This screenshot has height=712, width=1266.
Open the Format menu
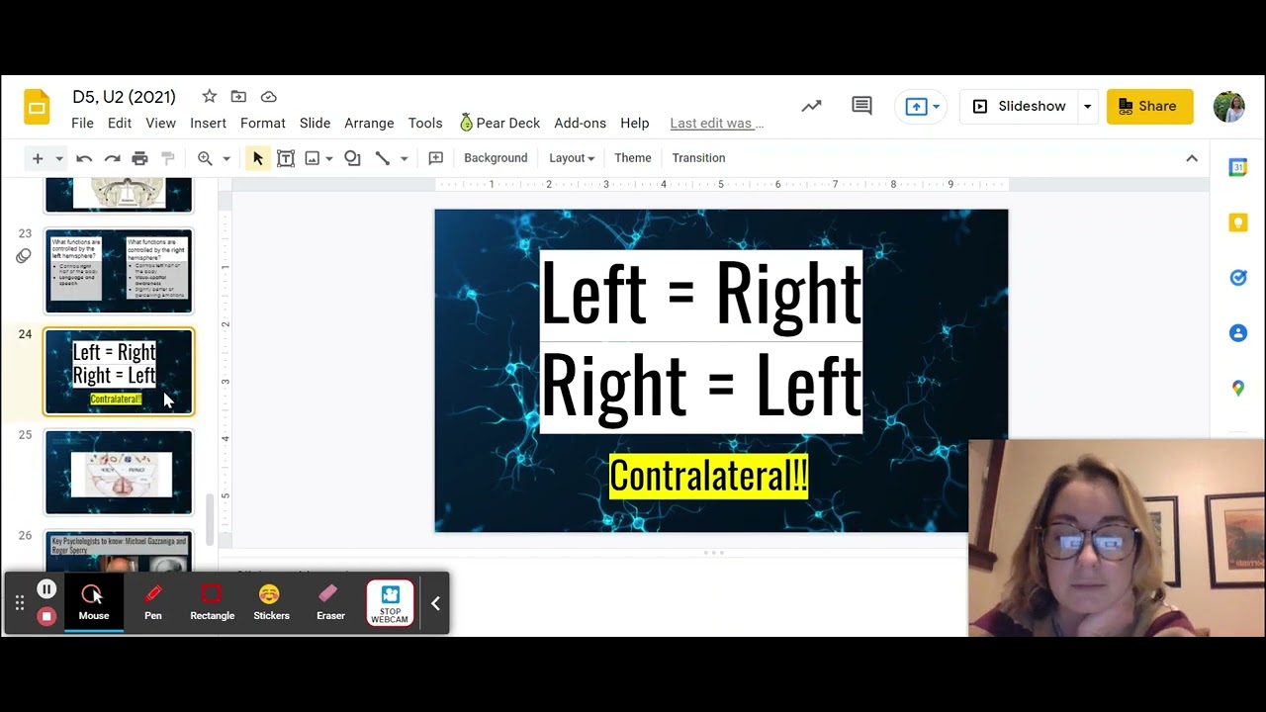click(263, 123)
